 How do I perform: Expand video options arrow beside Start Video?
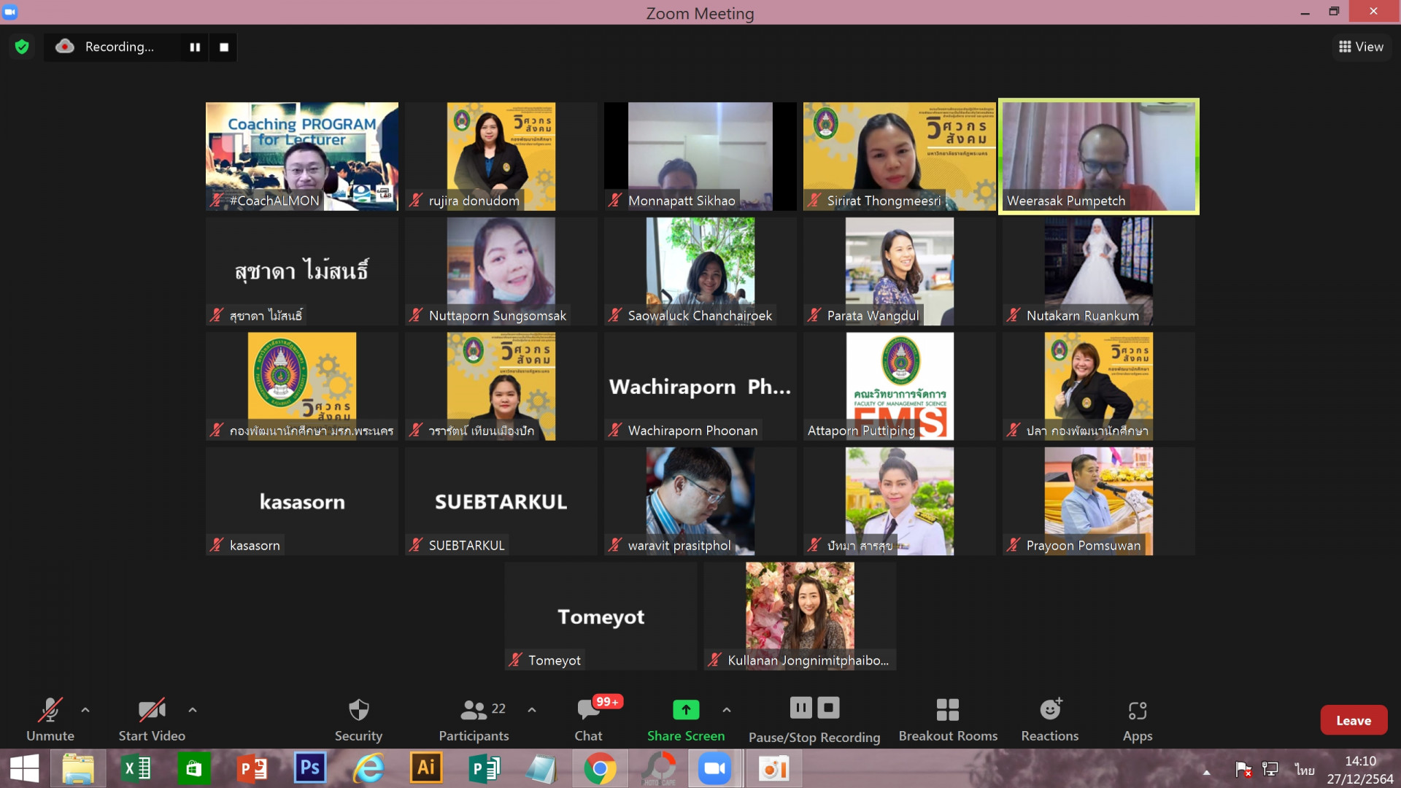tap(193, 709)
